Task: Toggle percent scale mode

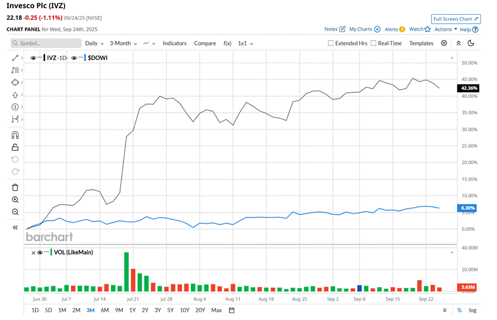Action: 460,311
